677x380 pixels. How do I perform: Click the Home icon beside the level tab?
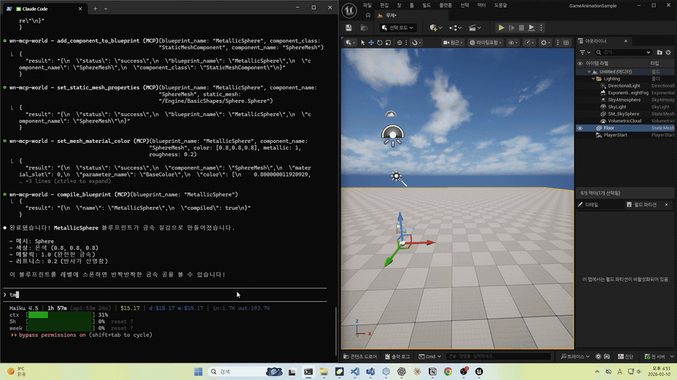368,15
